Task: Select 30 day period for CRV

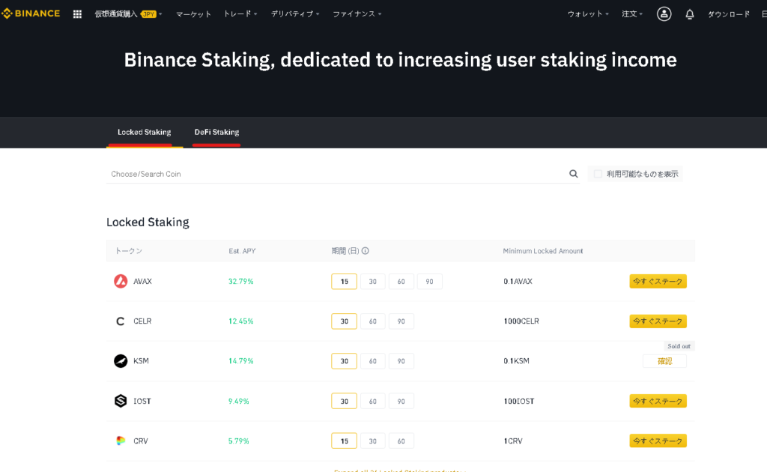Action: click(373, 441)
